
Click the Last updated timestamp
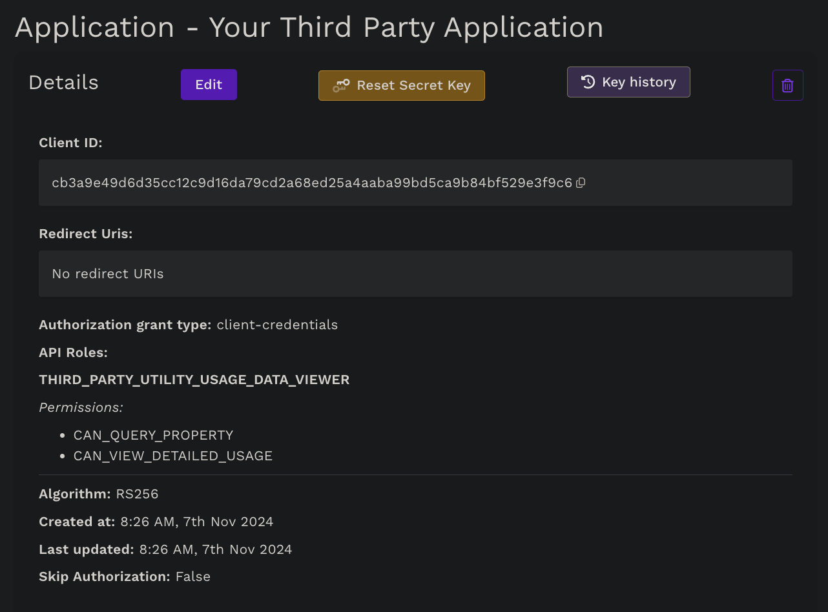[x=215, y=549]
